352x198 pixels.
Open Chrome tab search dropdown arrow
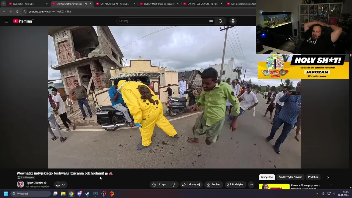tap(3, 4)
